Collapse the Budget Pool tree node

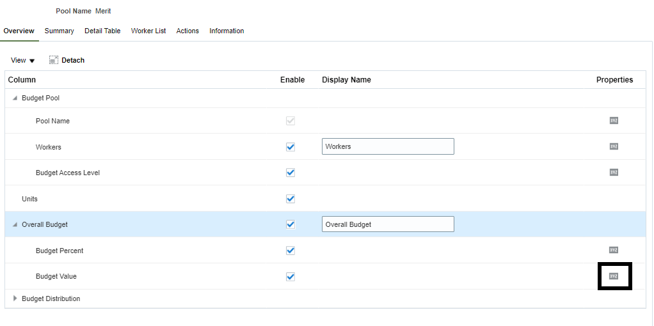(15, 98)
